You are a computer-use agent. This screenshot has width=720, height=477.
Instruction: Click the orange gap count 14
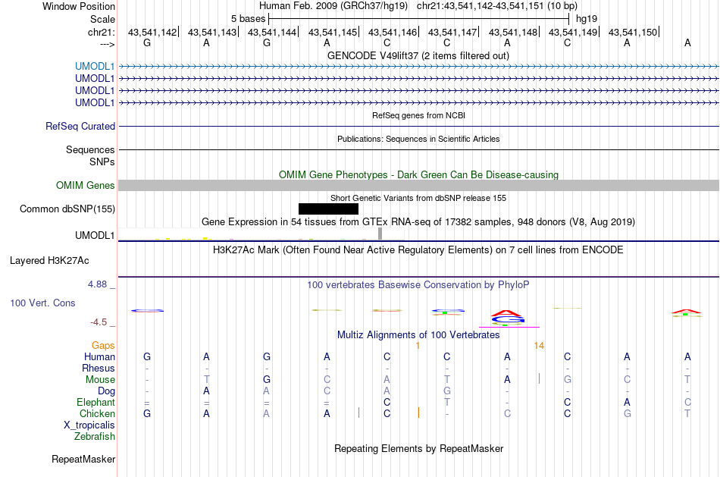[x=539, y=346]
